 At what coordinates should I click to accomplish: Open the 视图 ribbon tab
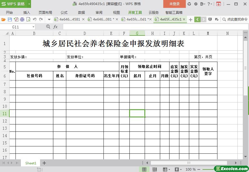[x=116, y=12]
